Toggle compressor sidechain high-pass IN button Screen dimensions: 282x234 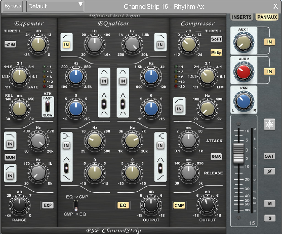click(179, 109)
